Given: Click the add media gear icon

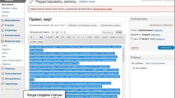Looking at the screenshot, I should [65, 32].
